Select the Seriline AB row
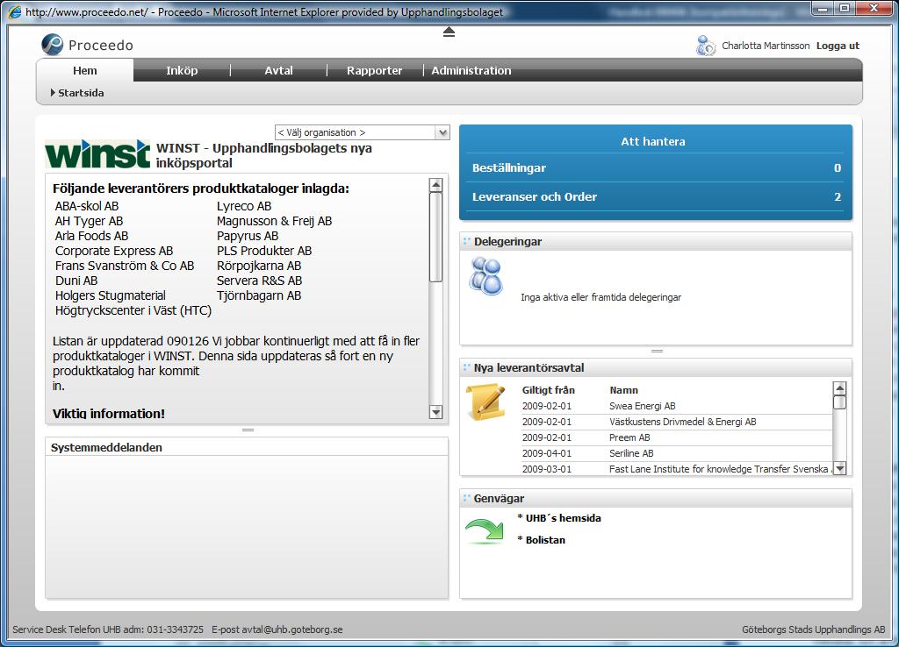The width and height of the screenshot is (899, 647). (x=677, y=453)
